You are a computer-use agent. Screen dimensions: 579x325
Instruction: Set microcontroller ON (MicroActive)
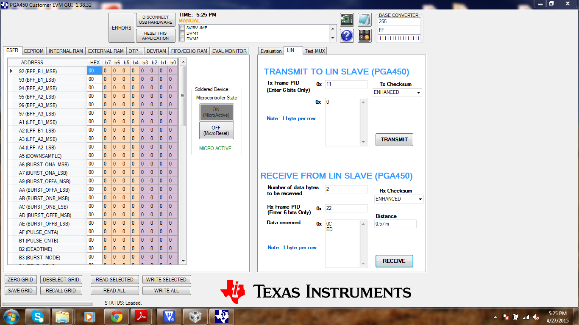pos(216,112)
